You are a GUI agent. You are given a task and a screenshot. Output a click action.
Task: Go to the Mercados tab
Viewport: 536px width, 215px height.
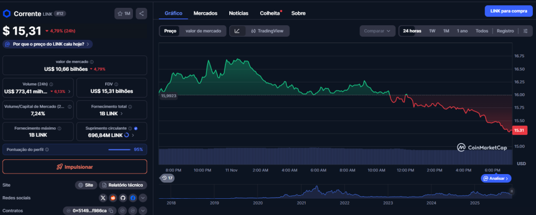coord(206,13)
